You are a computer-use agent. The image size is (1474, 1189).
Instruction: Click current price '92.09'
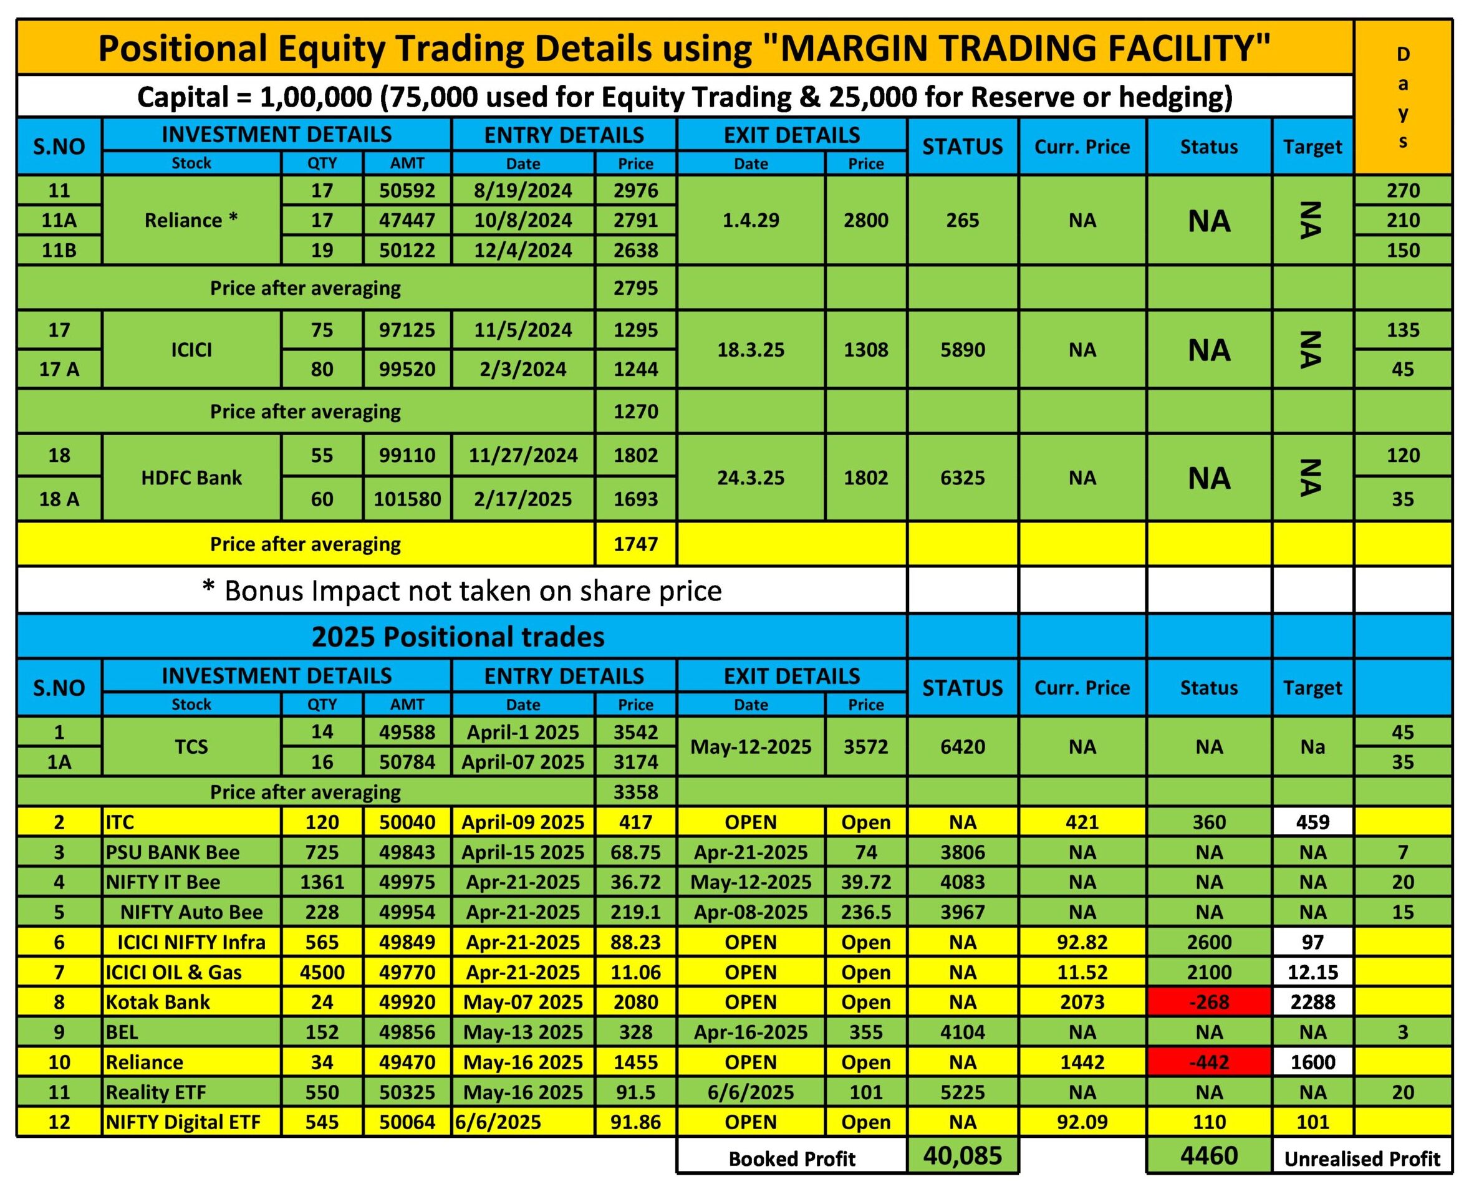tap(1082, 1122)
